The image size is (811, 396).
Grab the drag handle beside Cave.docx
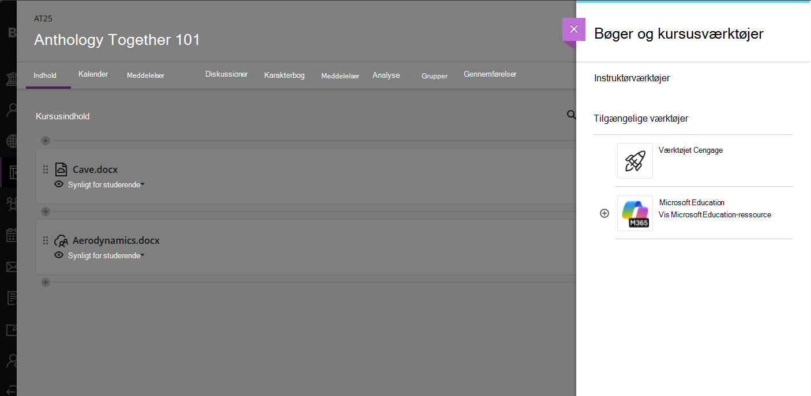pos(46,169)
